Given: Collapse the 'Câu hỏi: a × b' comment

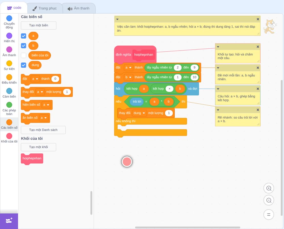Looking at the screenshot, I should click(x=218, y=89).
